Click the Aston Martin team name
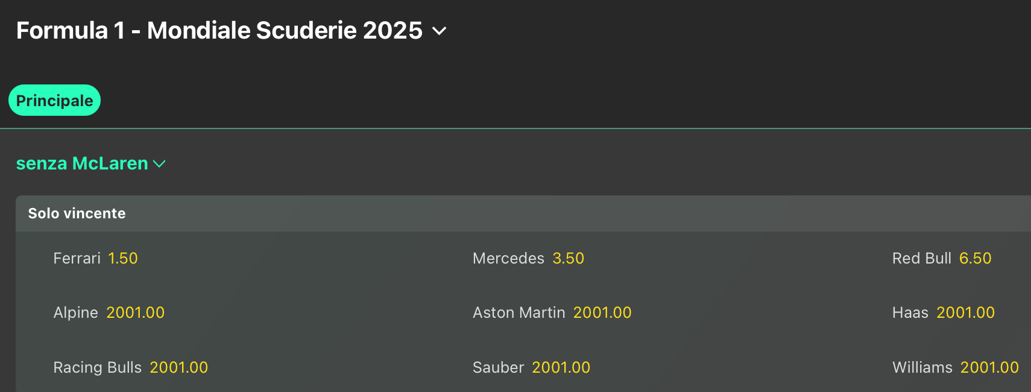 pos(519,313)
